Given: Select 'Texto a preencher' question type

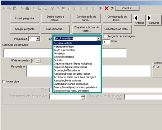Looking at the screenshot, I should [x=77, y=50].
